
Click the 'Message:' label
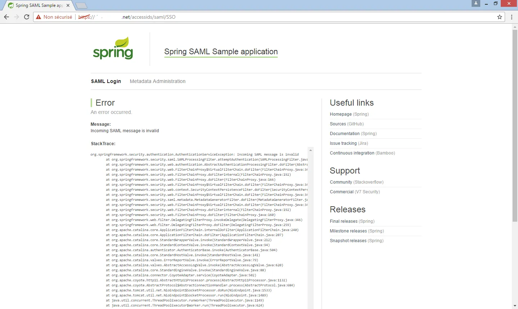(x=101, y=124)
